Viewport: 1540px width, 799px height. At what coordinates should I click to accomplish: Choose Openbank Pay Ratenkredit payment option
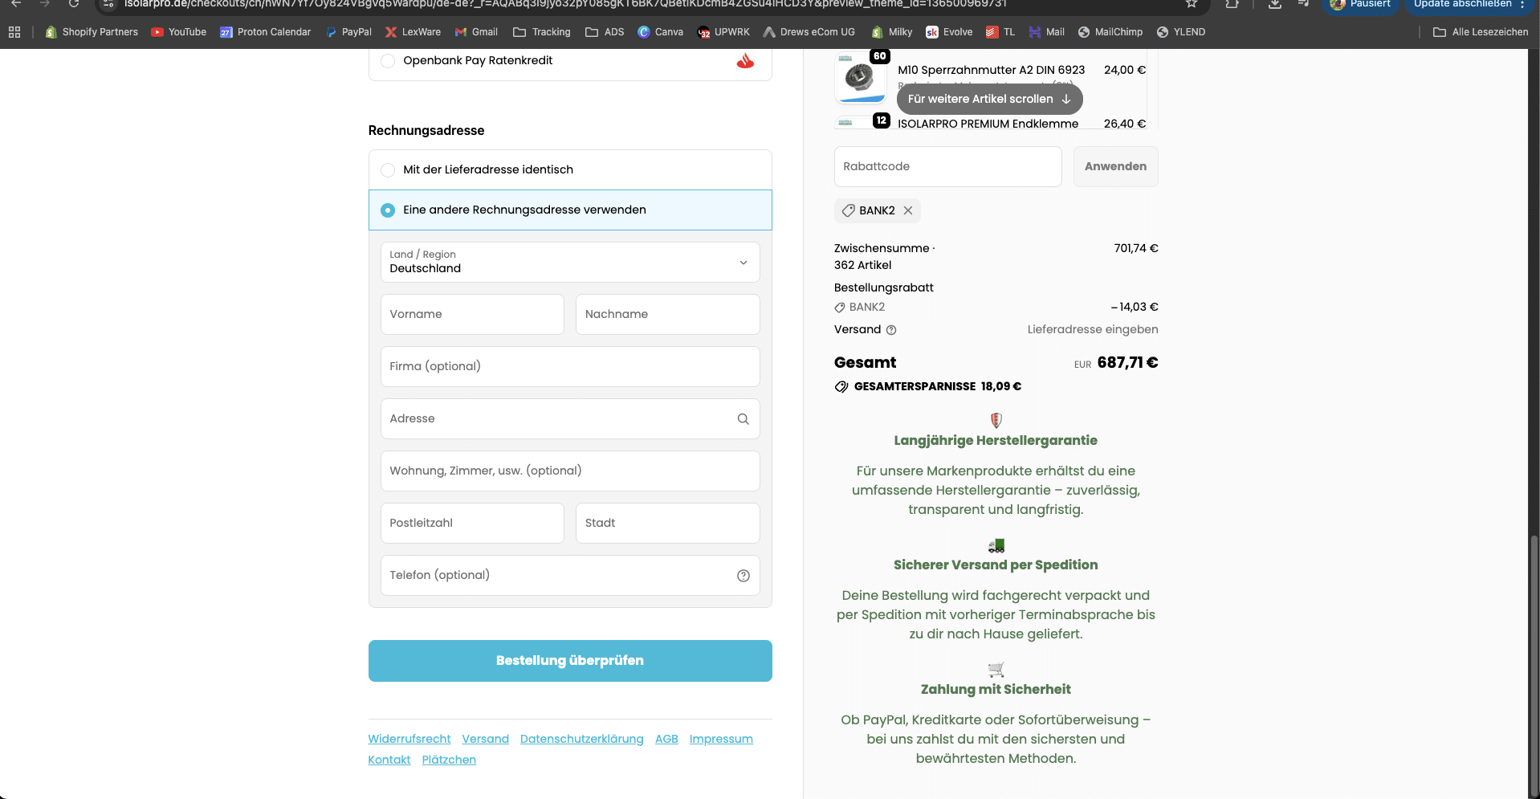[x=388, y=60]
